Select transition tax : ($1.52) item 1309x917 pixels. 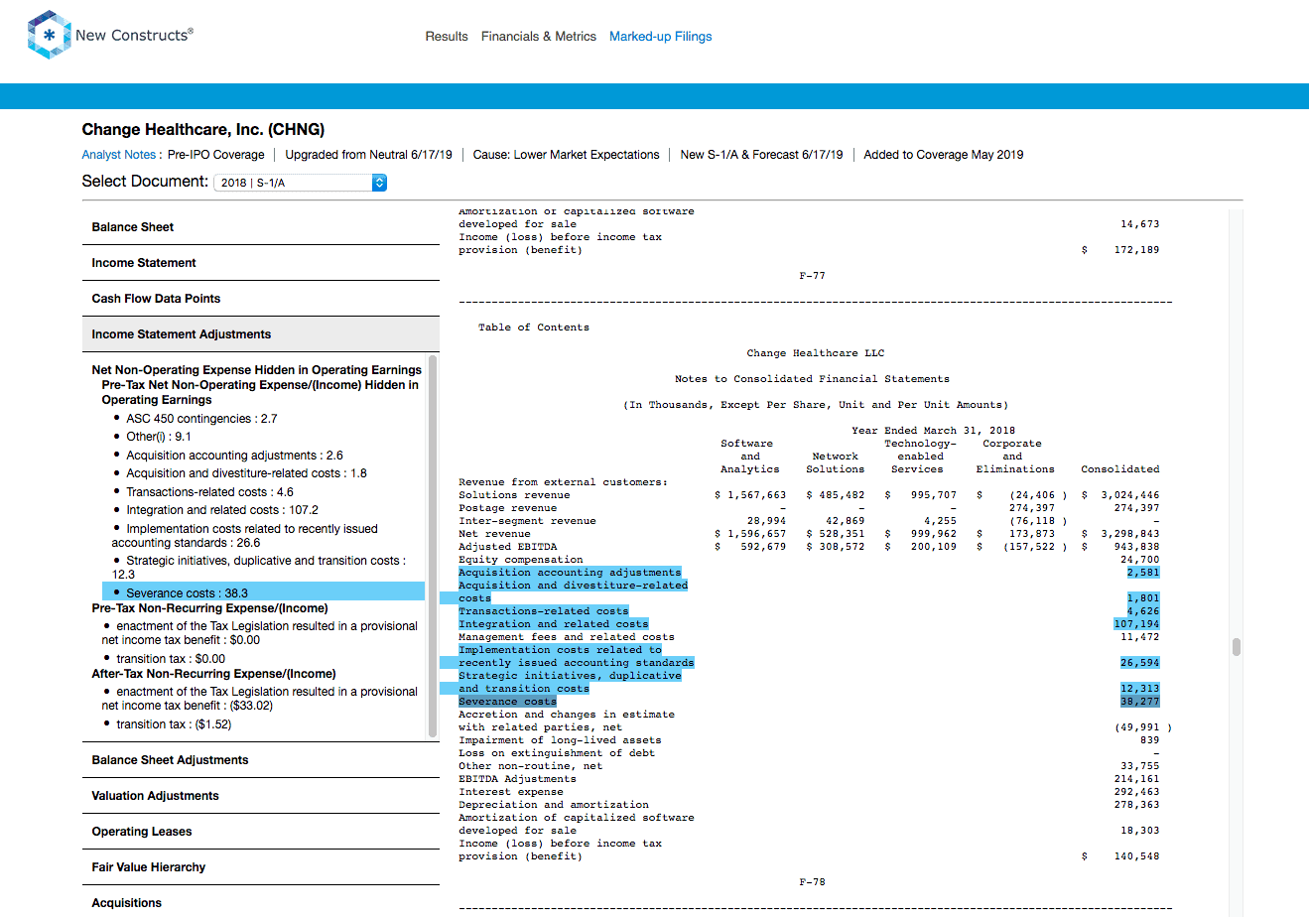pyautogui.click(x=174, y=724)
